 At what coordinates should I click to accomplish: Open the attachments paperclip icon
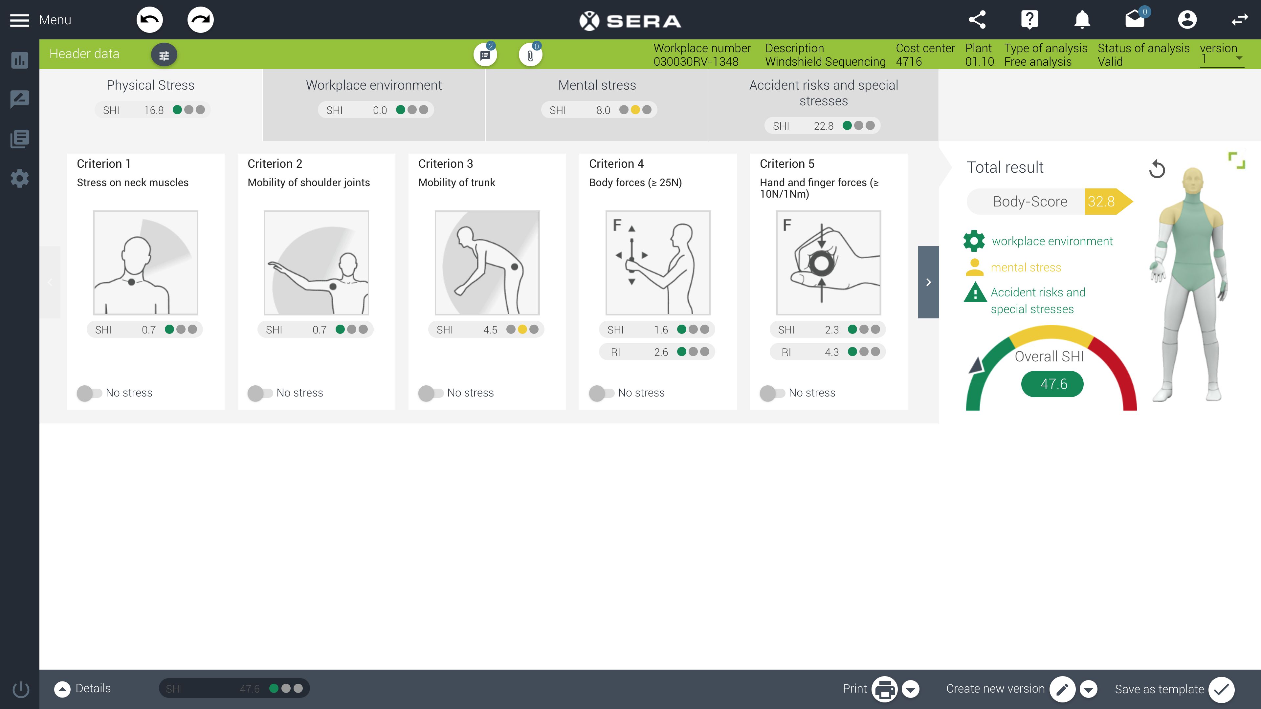[531, 55]
